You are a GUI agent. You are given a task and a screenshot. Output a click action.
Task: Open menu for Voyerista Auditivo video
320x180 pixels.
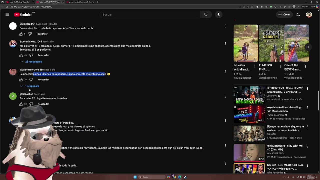pos(307,108)
